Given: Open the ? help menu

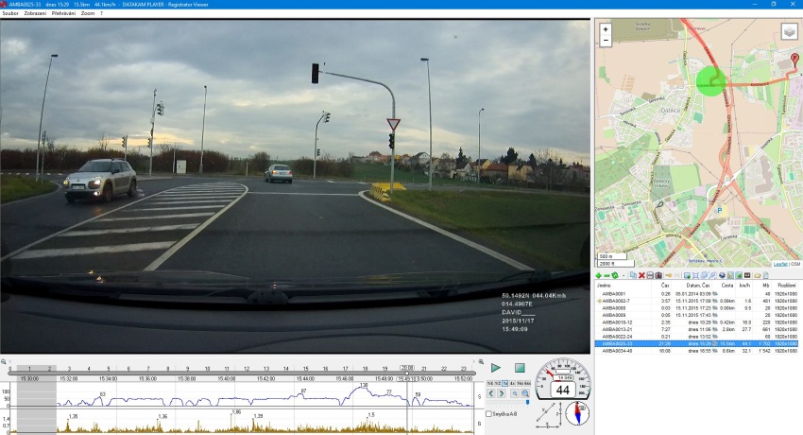Looking at the screenshot, I should (x=101, y=13).
